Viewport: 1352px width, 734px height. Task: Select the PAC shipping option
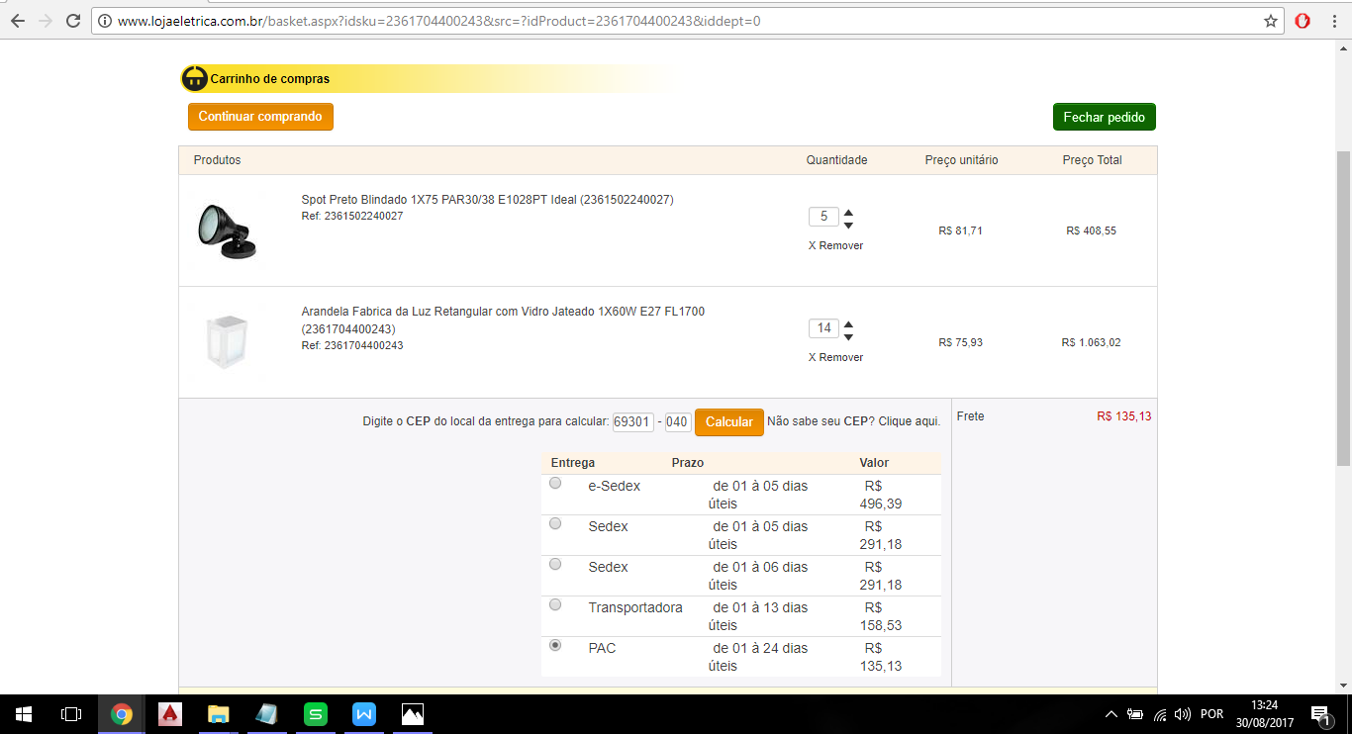pyautogui.click(x=555, y=645)
